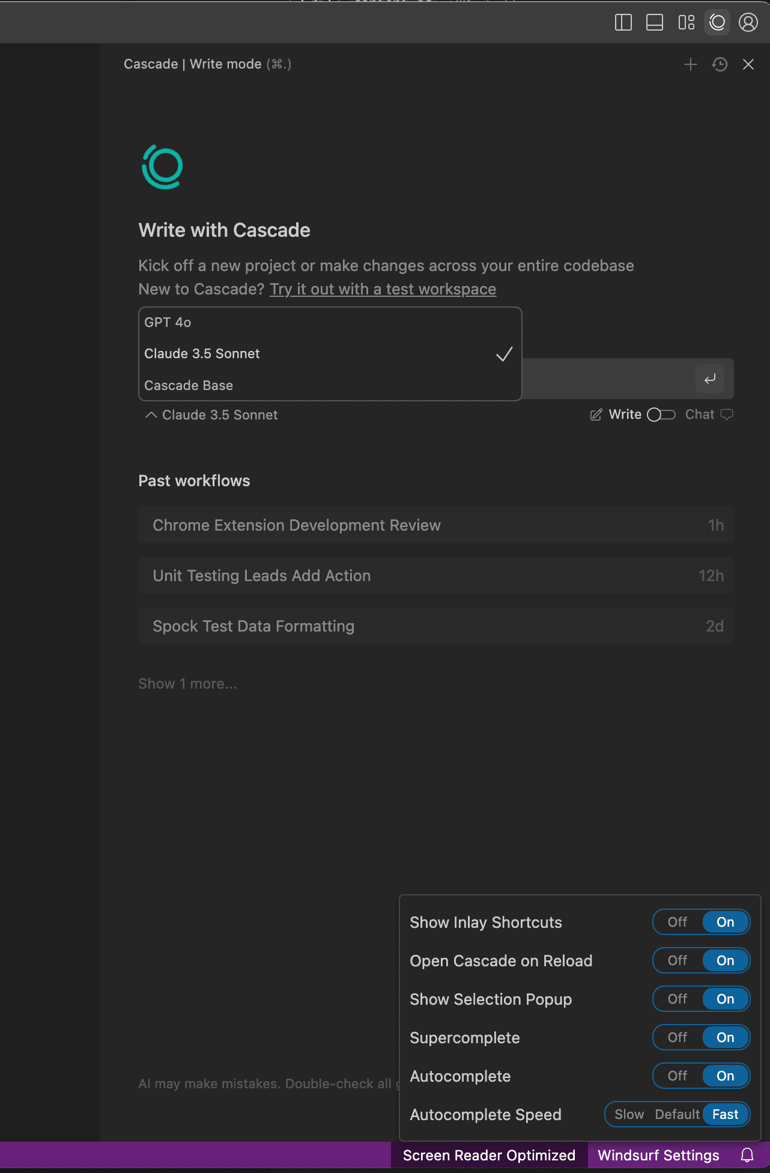This screenshot has width=770, height=1173.
Task: Click the Chat bubble icon
Action: [727, 415]
